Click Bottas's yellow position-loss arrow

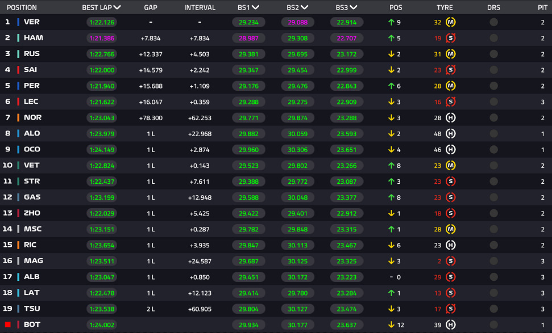click(x=391, y=324)
